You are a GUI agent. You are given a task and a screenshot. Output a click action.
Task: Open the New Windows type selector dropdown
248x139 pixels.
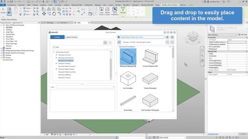click(236, 35)
